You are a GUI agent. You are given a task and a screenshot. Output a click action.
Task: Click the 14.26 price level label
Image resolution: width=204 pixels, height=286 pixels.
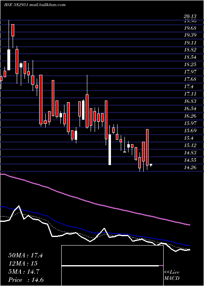[x=191, y=167]
